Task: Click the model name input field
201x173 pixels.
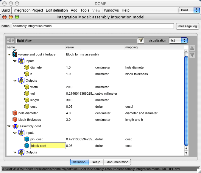Action: (x=93, y=26)
